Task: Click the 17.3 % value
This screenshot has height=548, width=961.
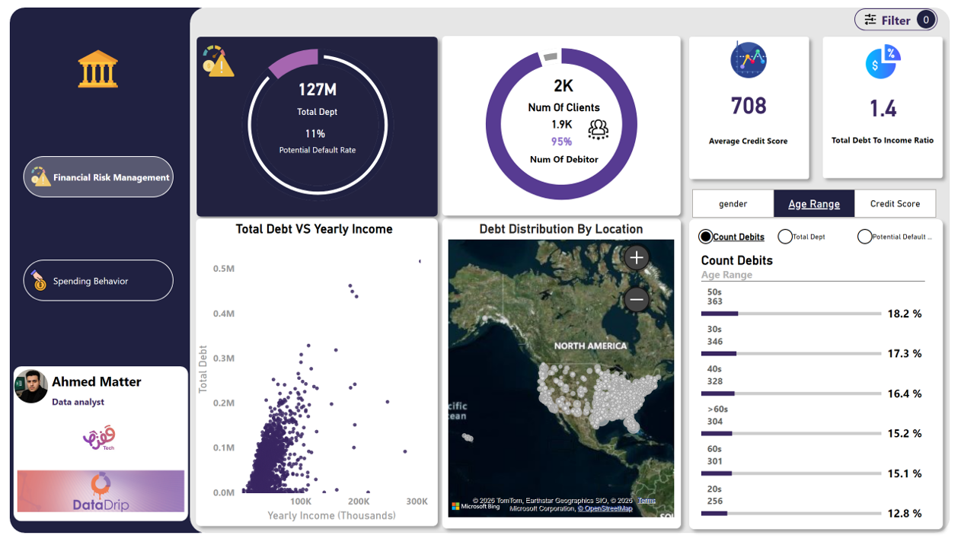Action: pyautogui.click(x=905, y=353)
